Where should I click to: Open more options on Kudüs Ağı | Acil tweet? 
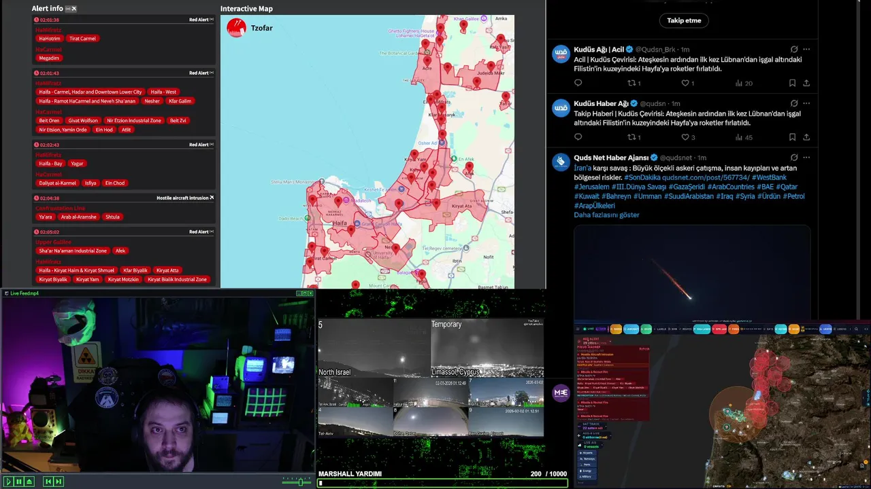806,50
